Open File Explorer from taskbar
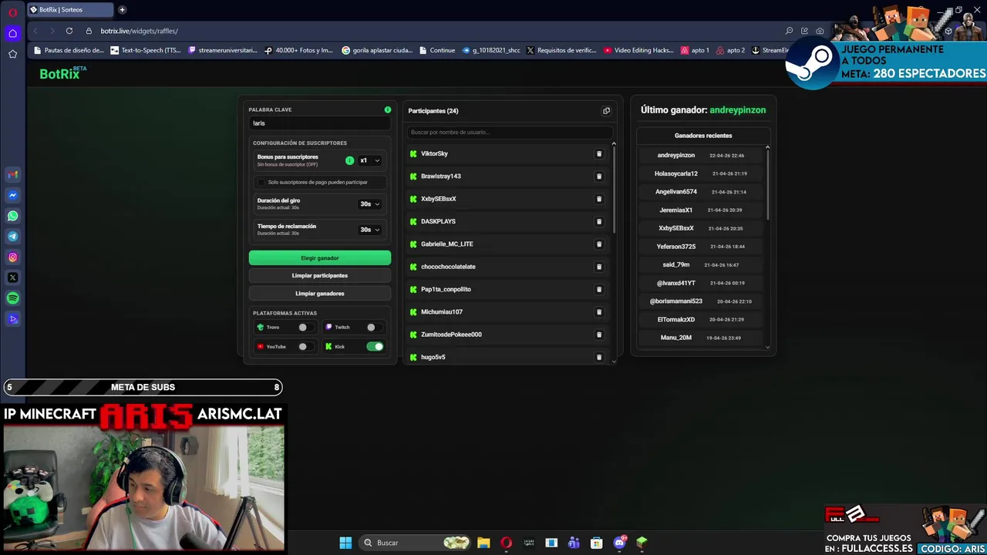The height and width of the screenshot is (555, 987). 483,543
